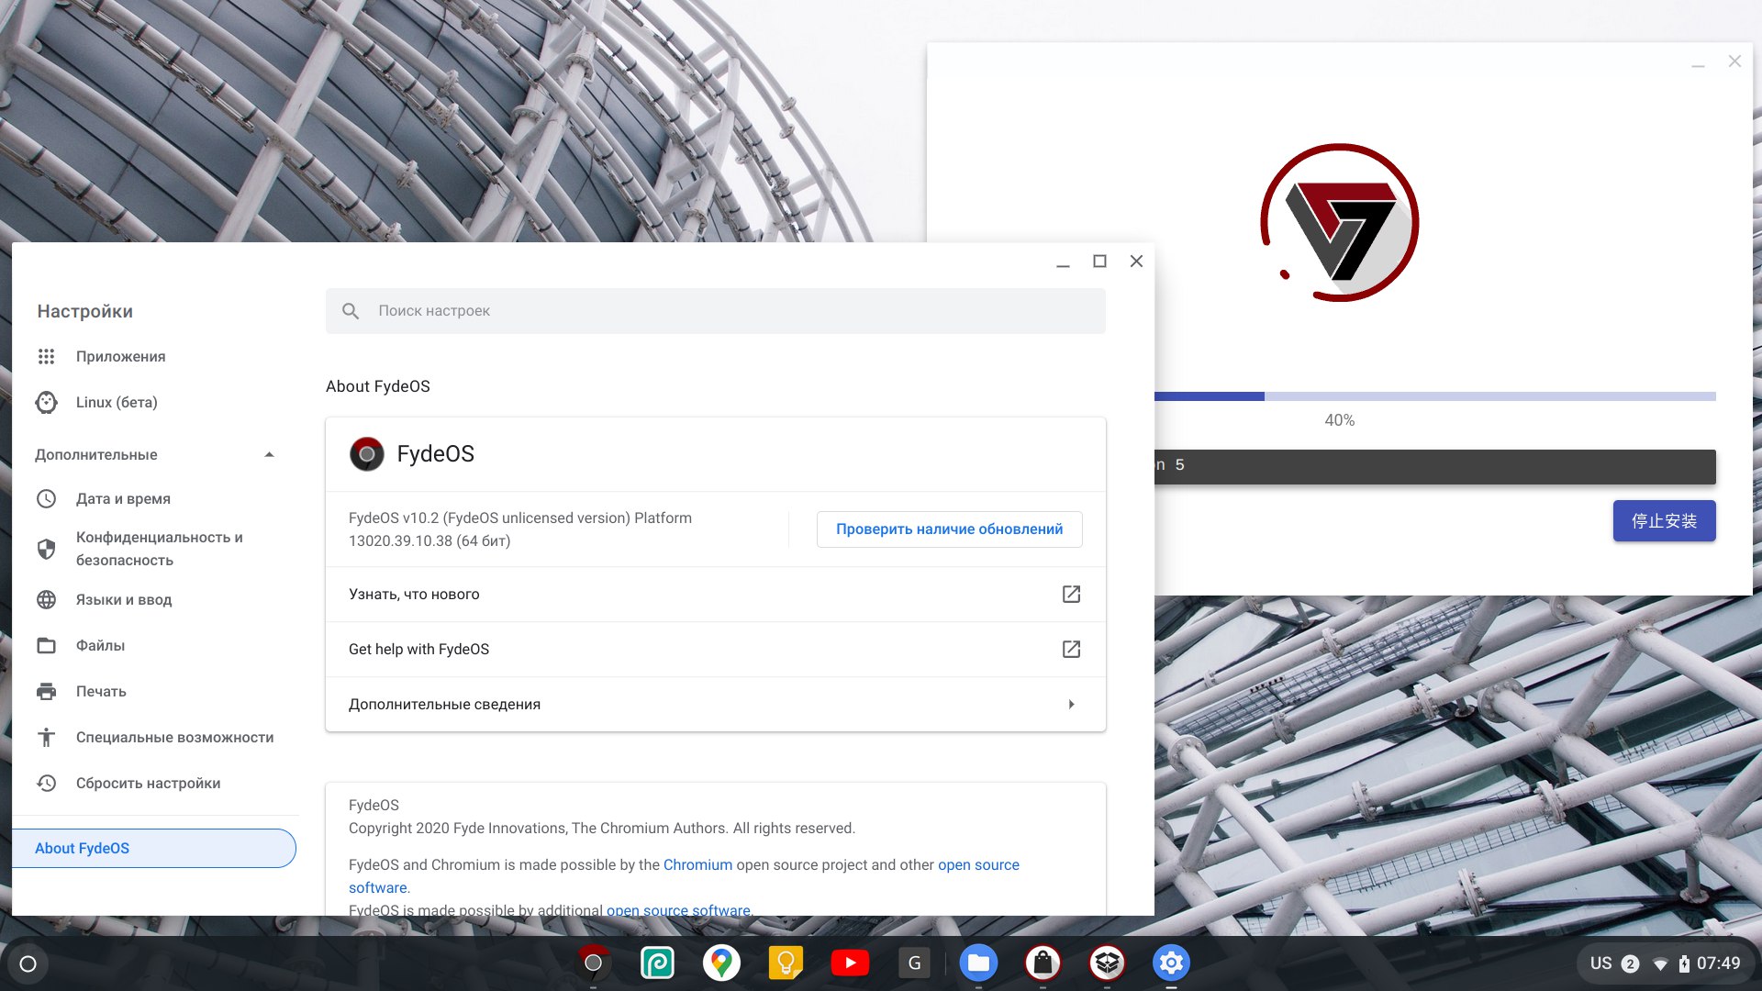
Task: Maximize the Settings window
Action: (x=1099, y=262)
